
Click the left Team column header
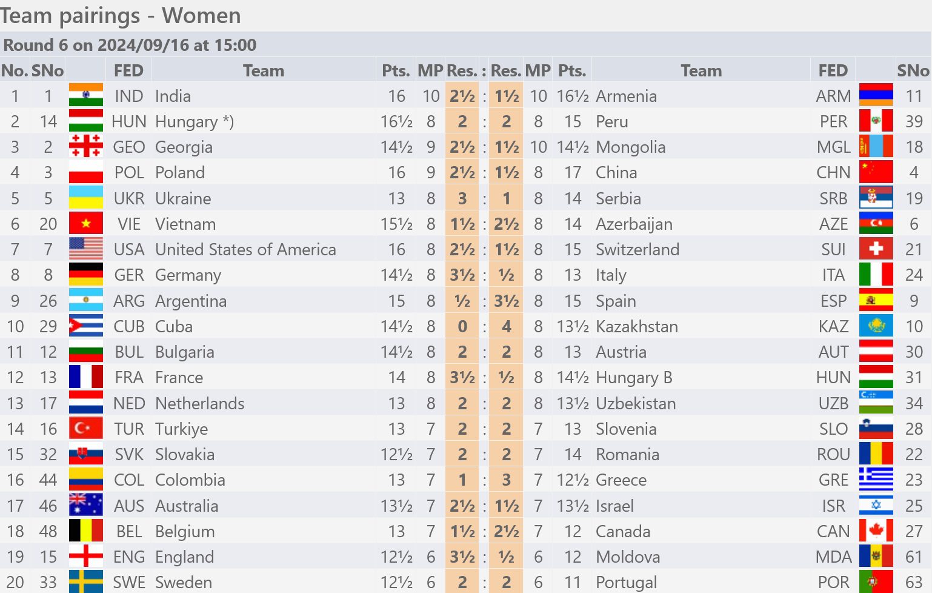(x=264, y=70)
